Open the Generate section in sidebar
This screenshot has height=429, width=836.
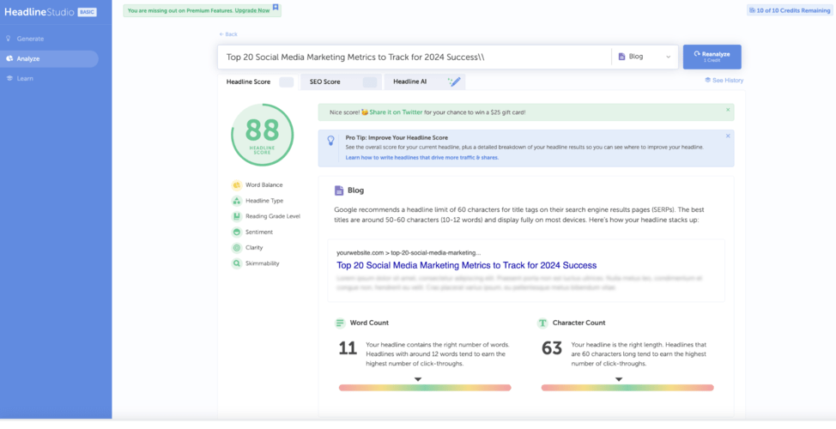click(30, 39)
